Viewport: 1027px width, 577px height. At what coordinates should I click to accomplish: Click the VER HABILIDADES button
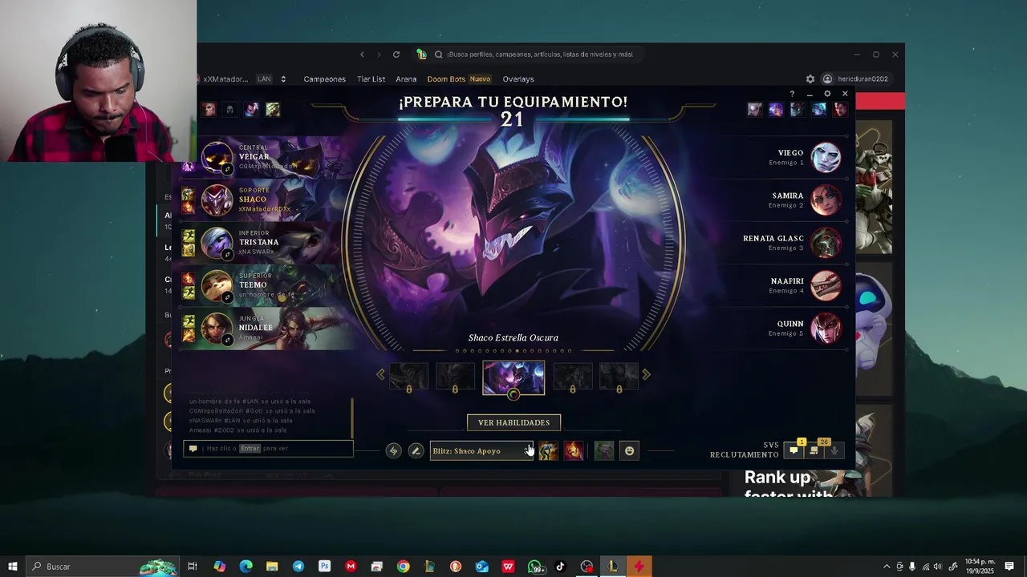pos(513,422)
